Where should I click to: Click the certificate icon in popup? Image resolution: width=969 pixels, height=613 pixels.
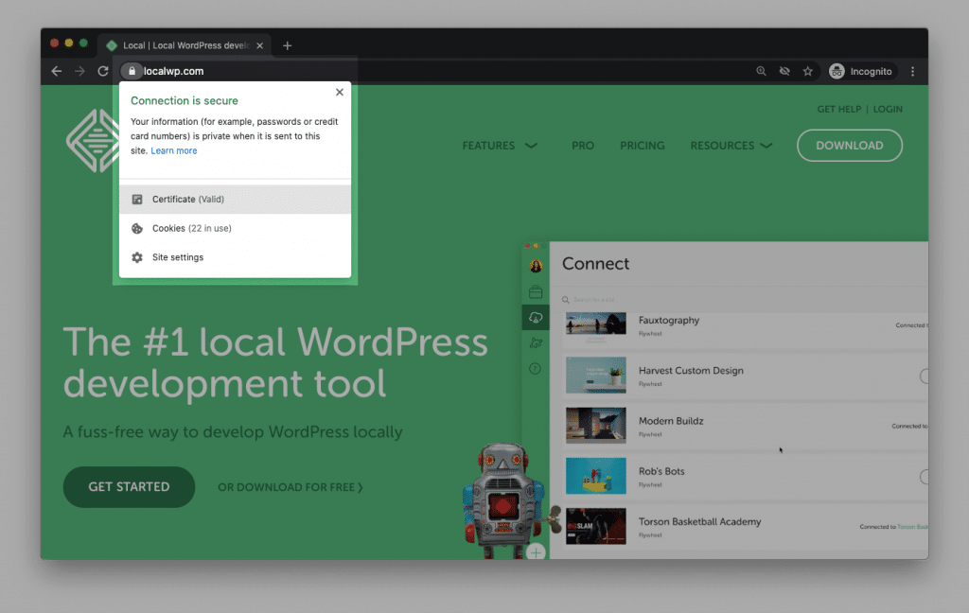[137, 199]
